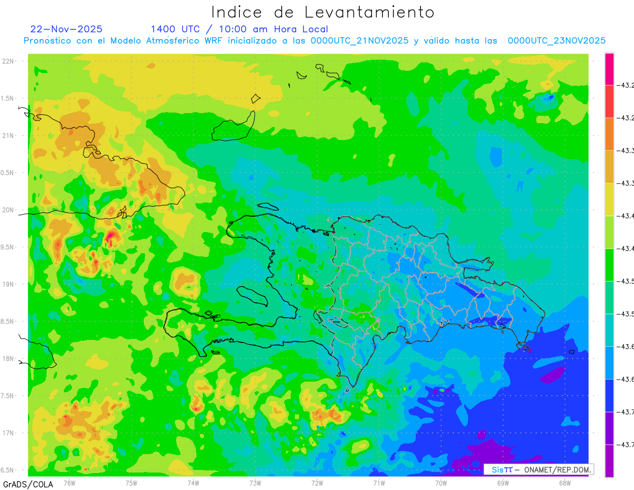Click the sky-blue colorbar swatch

click(609, 363)
